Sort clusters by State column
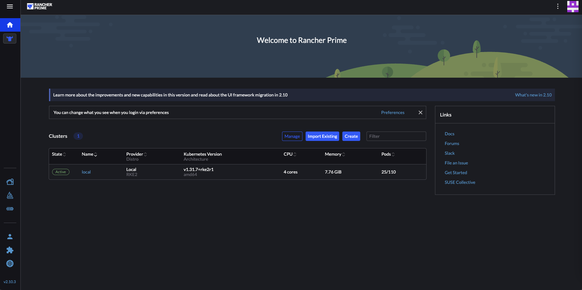 [59, 154]
